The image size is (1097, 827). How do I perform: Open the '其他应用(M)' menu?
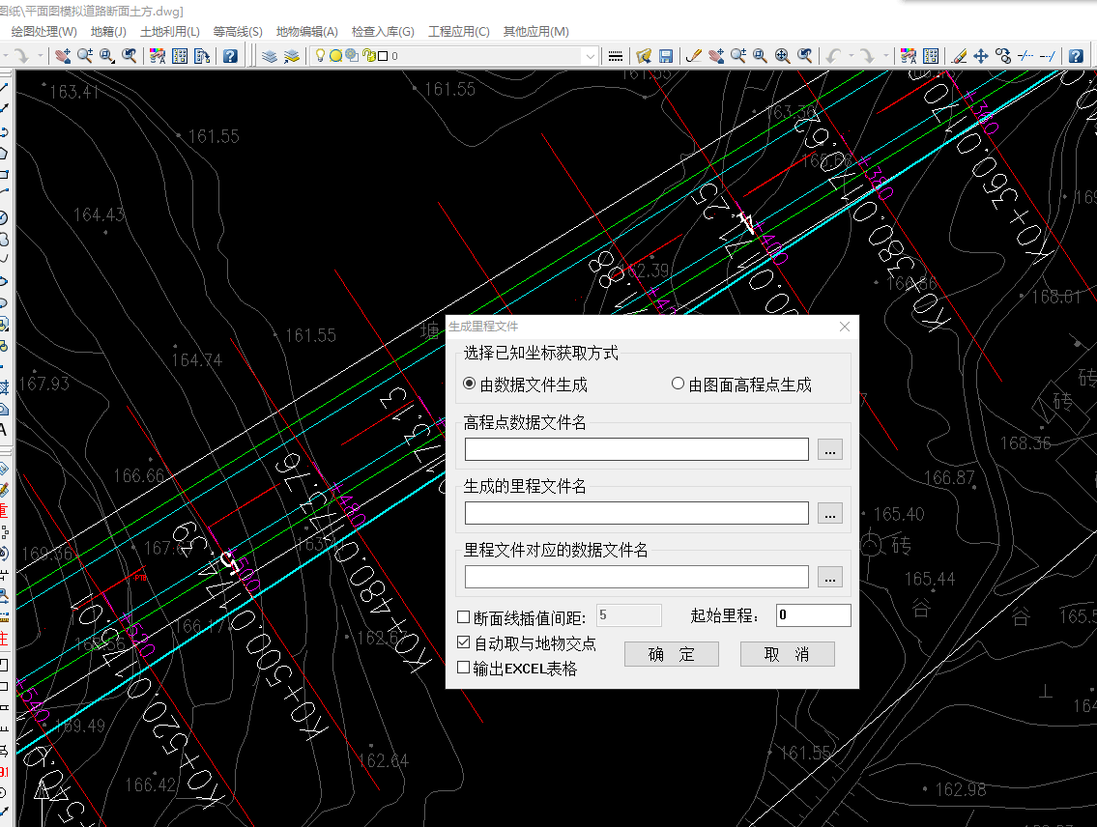coord(535,32)
